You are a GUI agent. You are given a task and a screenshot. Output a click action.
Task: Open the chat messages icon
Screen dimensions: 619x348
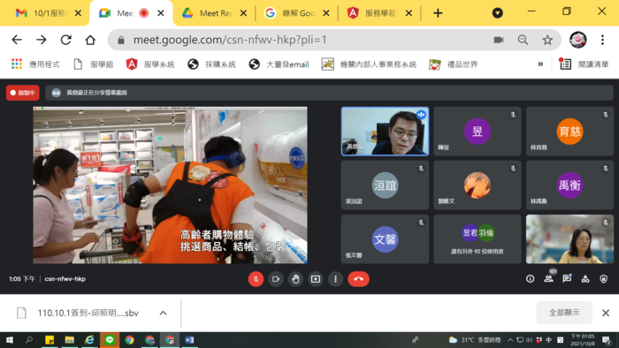click(x=567, y=278)
